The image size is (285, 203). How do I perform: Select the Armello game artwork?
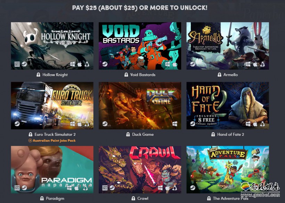[x=228, y=46]
